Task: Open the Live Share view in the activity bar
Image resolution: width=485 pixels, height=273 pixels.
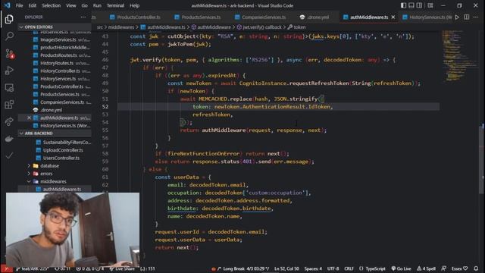Action: click(x=9, y=121)
